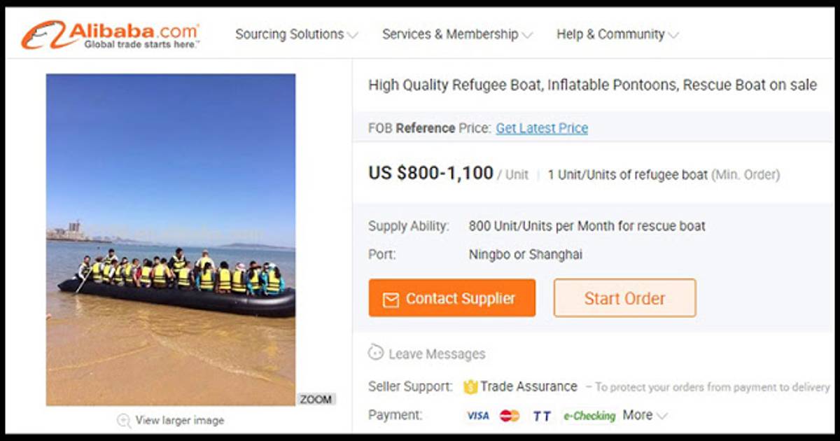Click the refugee boat product photo

[171, 239]
